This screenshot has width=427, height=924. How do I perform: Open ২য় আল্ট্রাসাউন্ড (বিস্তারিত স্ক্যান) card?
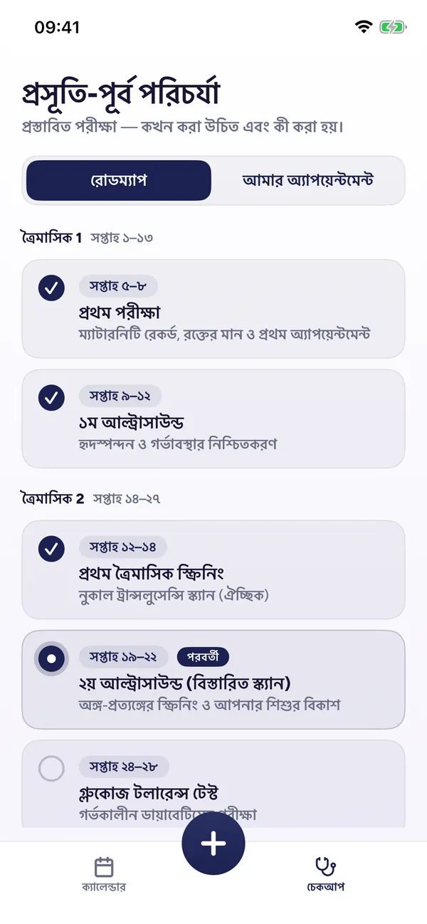[213, 680]
